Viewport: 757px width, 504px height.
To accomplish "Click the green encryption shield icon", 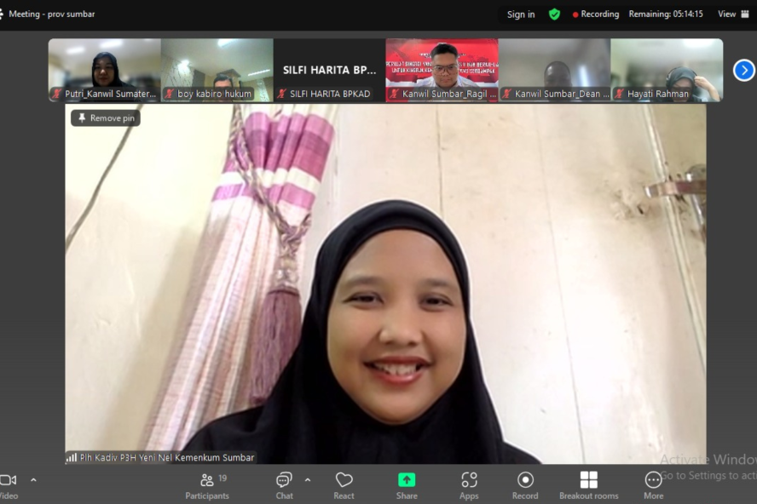I will coord(554,14).
